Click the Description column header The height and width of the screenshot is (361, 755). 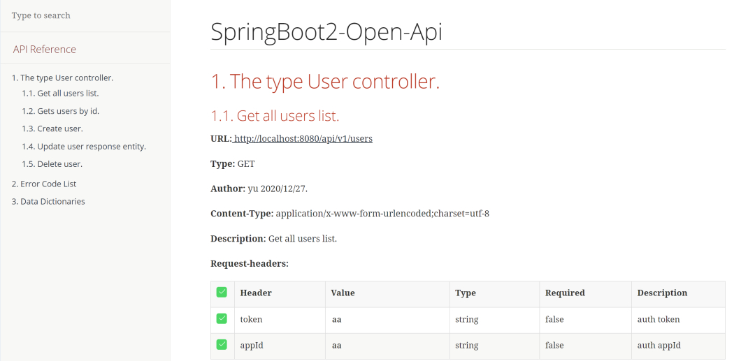coord(662,293)
